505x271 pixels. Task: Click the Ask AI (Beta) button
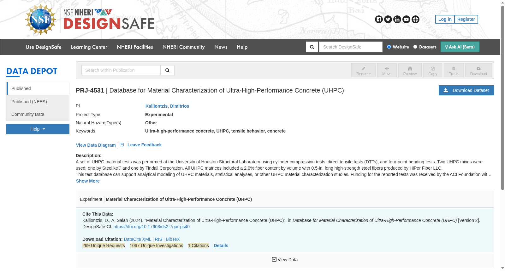point(460,47)
